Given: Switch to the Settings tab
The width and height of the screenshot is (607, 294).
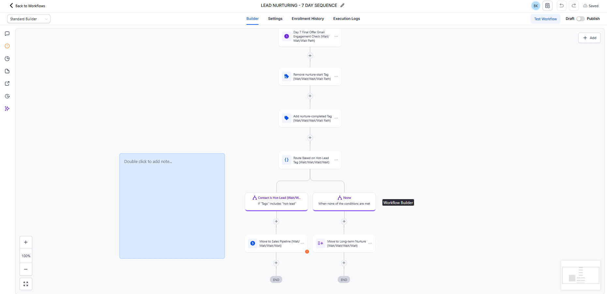Looking at the screenshot, I should click(x=275, y=19).
